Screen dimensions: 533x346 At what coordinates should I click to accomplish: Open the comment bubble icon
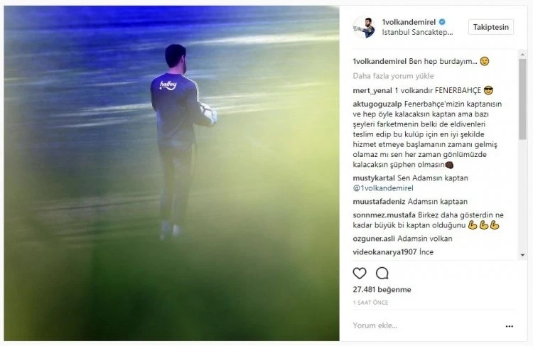pos(382,274)
